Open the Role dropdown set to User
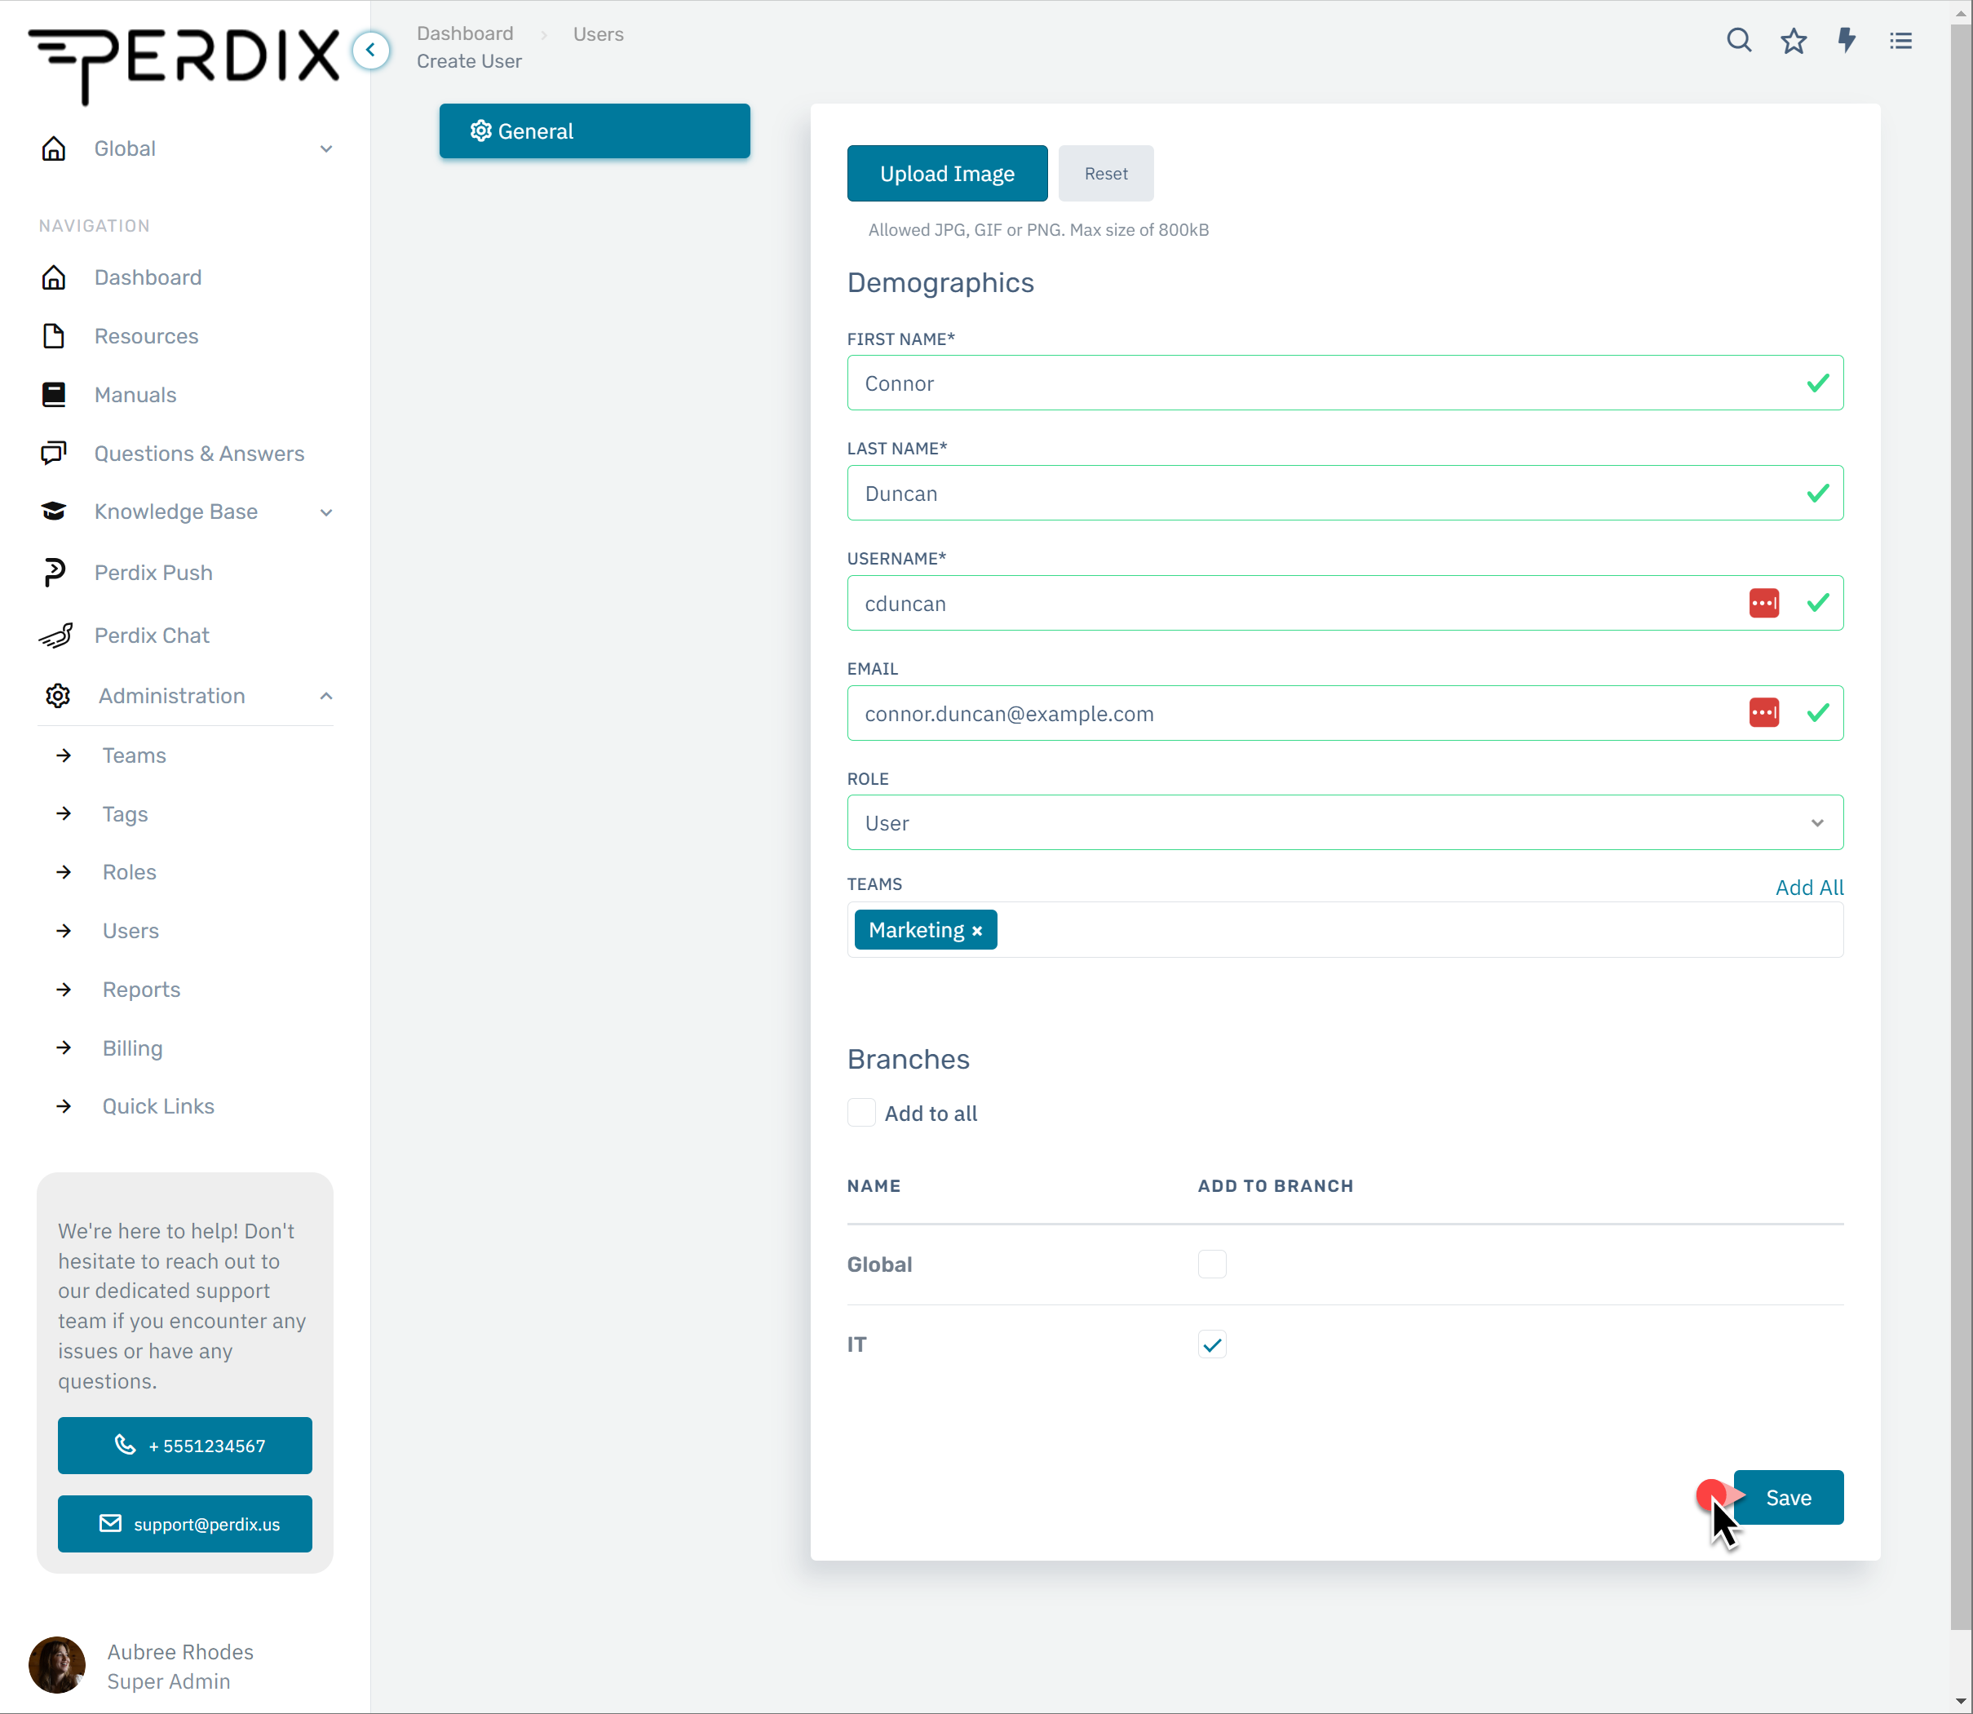This screenshot has width=1973, height=1714. point(1345,822)
